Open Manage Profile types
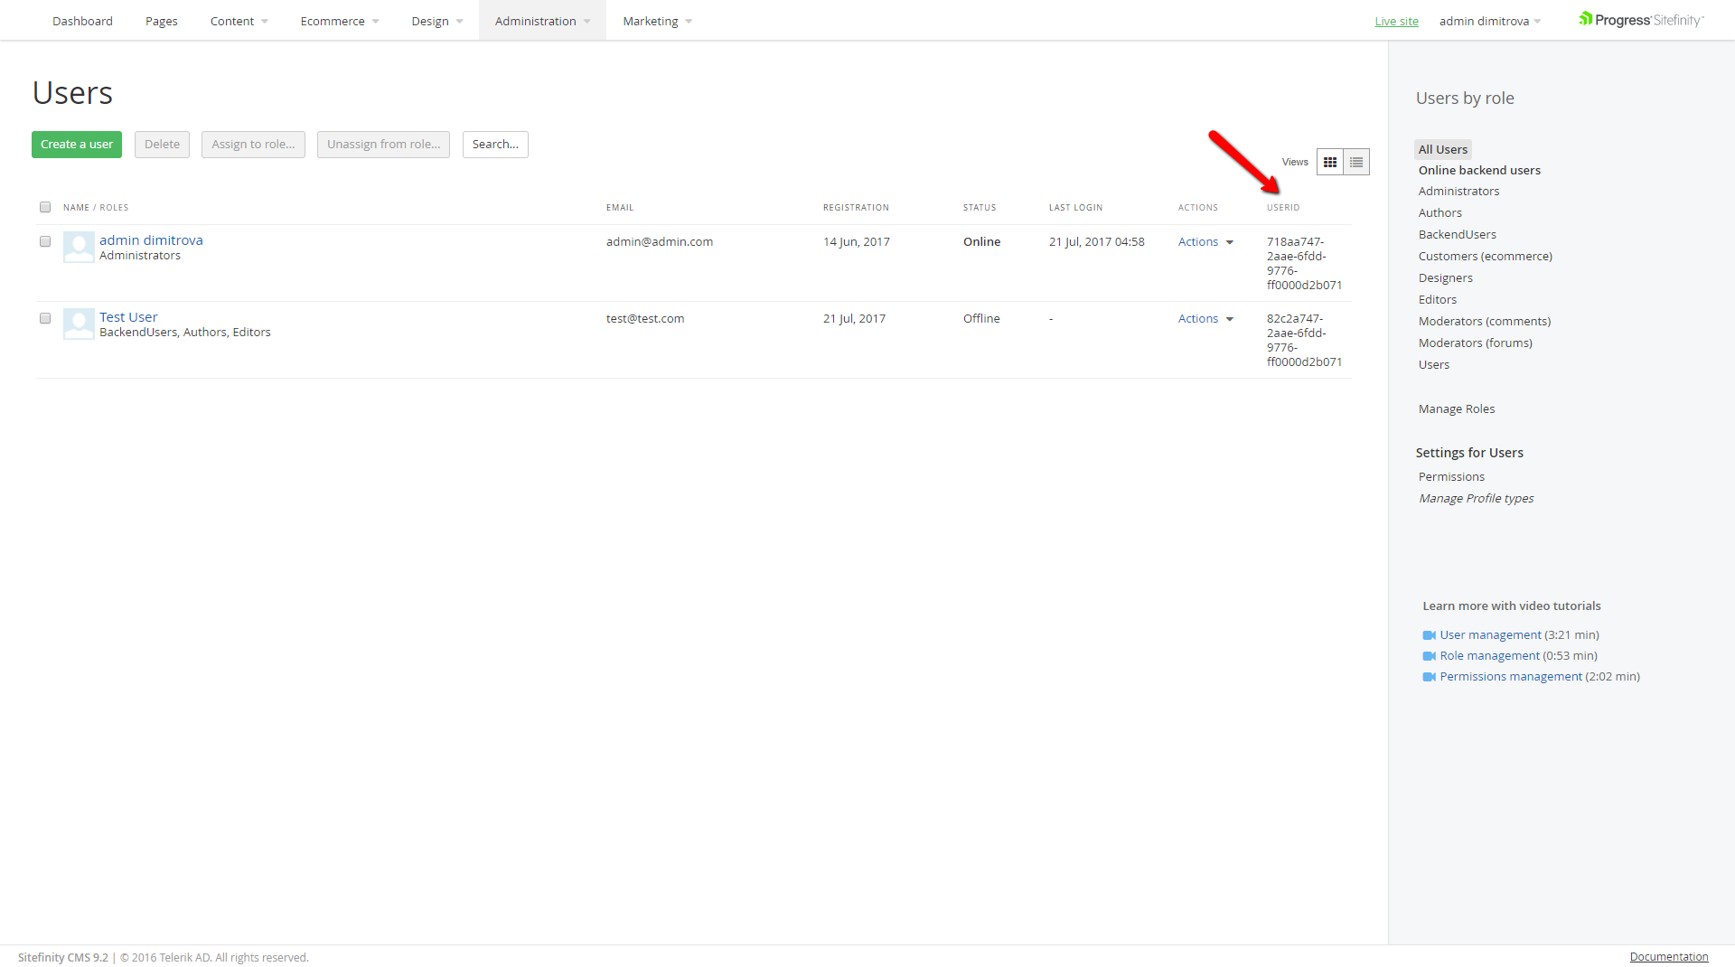 click(1476, 499)
